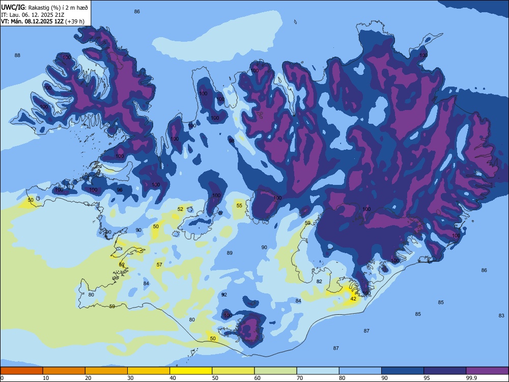Click the "92" humidity value on map
Viewport: 509px width, 382px height.
pos(224,294)
